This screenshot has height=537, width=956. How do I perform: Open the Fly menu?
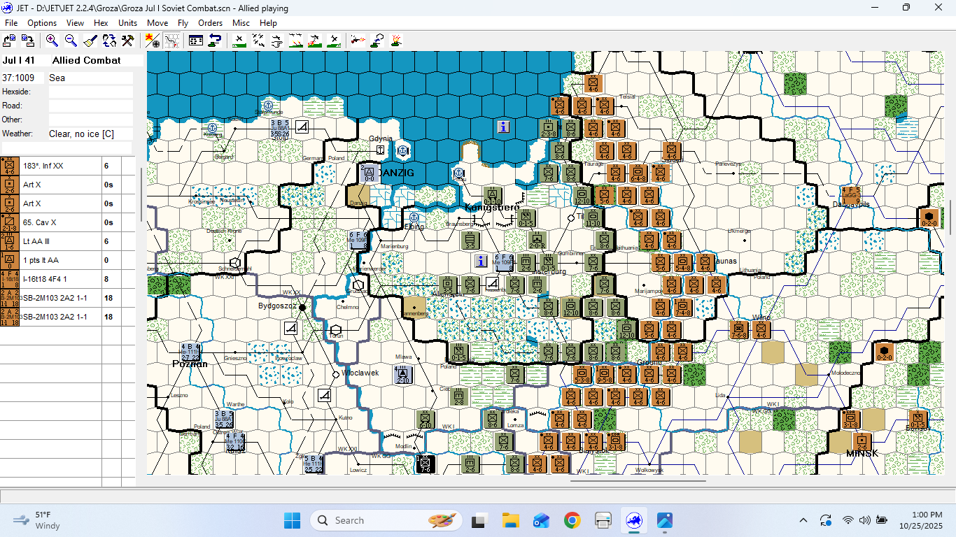point(183,23)
